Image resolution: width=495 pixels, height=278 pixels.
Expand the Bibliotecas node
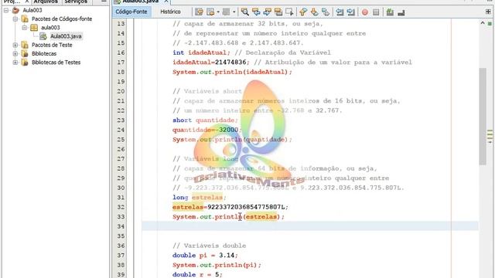(x=15, y=53)
